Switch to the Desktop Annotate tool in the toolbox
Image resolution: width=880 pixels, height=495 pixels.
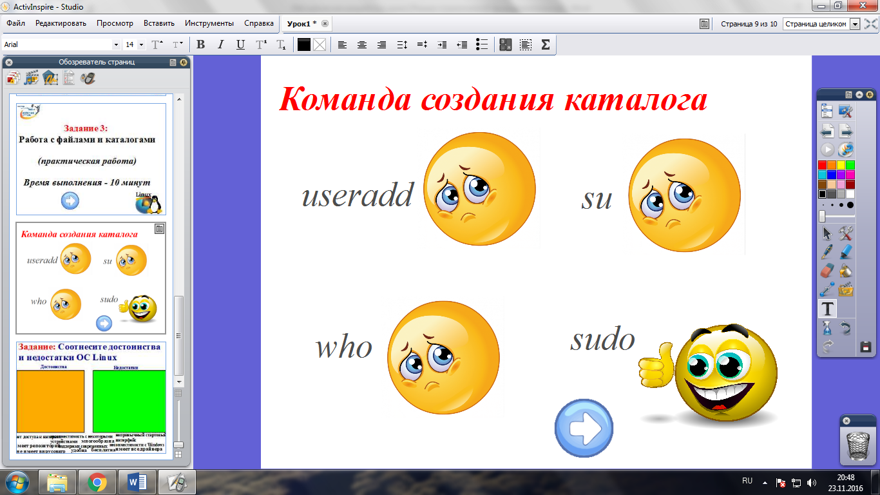(846, 112)
